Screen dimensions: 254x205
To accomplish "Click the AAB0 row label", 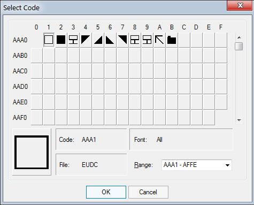I will point(20,56).
